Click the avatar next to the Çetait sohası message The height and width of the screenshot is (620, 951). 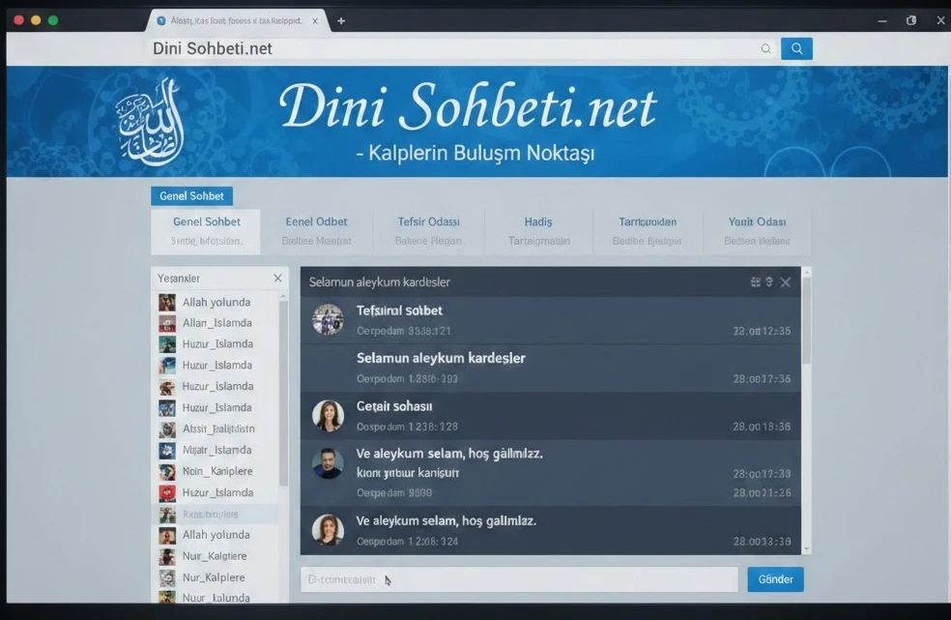(x=328, y=415)
